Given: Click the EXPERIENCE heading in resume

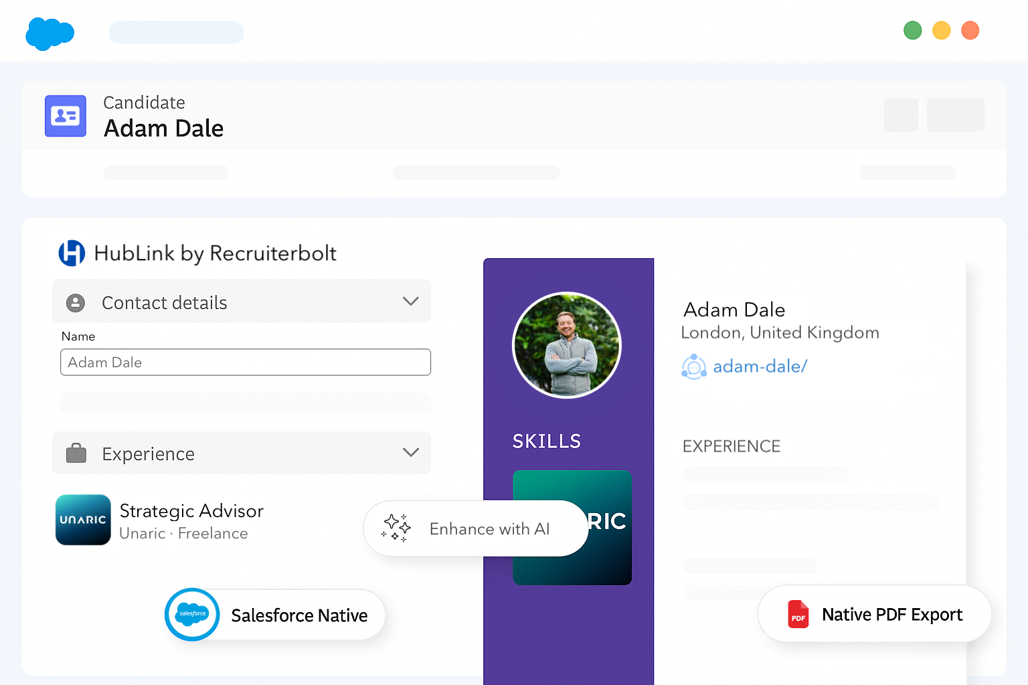Looking at the screenshot, I should 732,446.
